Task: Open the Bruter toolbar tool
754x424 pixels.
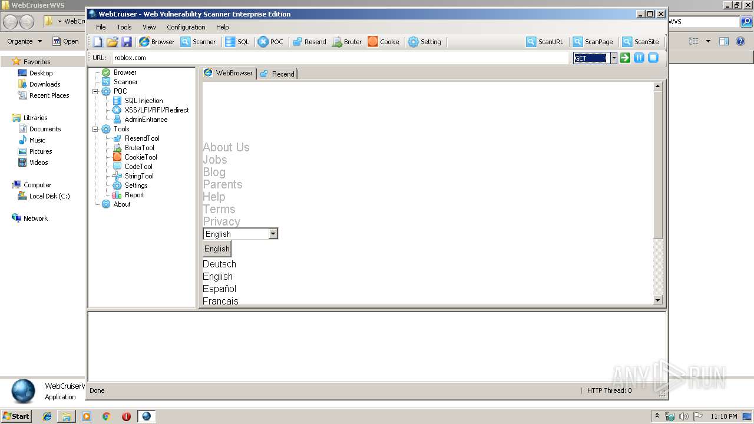Action: [347, 42]
